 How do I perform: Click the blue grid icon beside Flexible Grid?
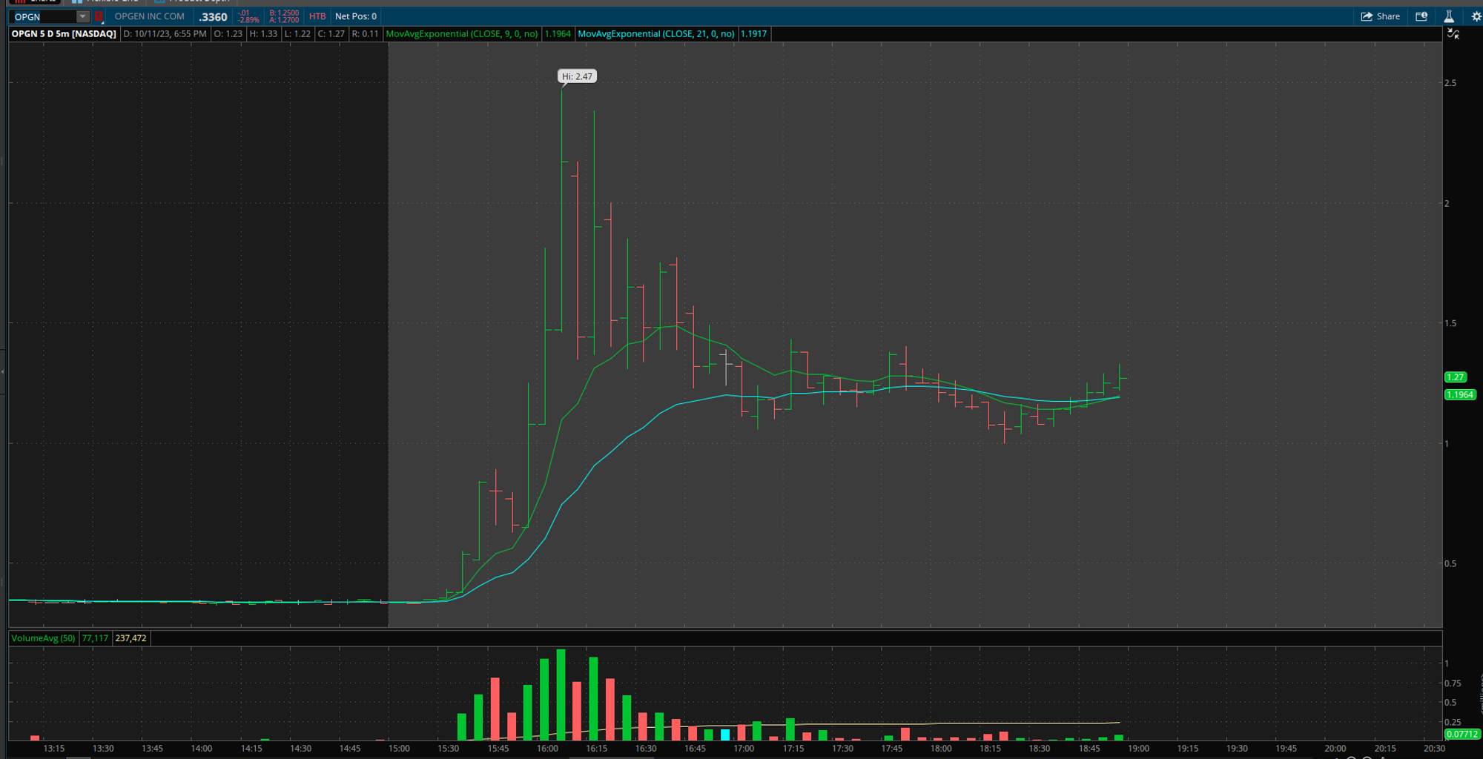tap(76, 1)
